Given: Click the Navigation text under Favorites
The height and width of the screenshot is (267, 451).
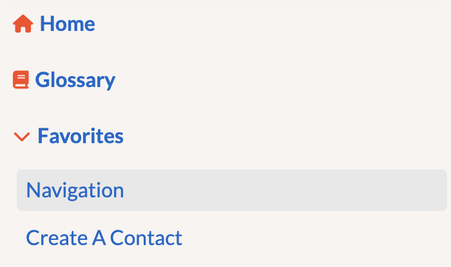Looking at the screenshot, I should pos(75,190).
